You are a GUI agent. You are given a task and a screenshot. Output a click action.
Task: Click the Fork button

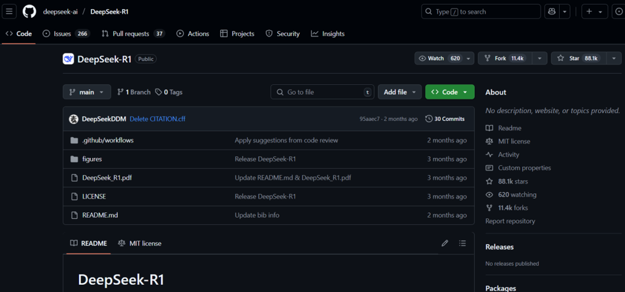pos(506,59)
